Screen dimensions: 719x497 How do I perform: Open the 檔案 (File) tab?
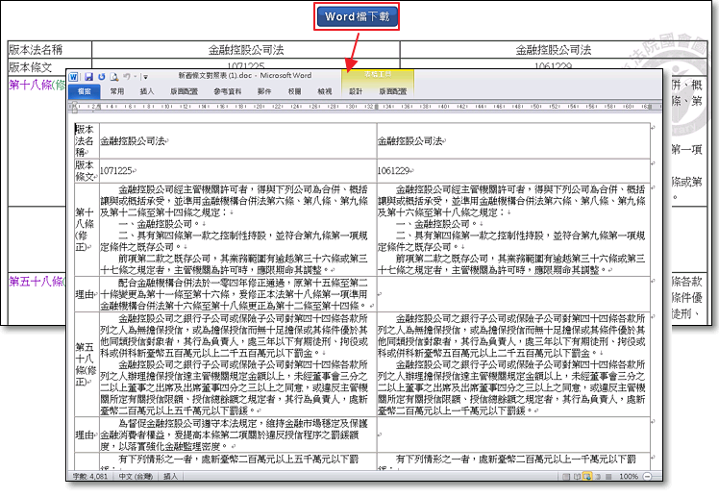[84, 91]
